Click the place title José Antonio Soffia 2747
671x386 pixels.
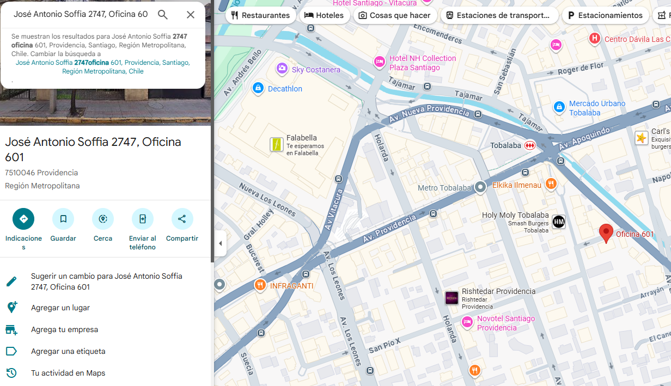tap(93, 149)
